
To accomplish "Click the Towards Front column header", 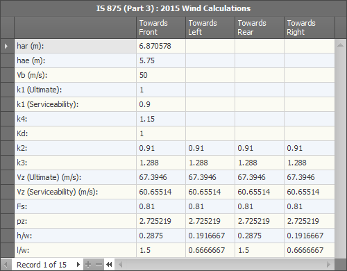I will click(x=161, y=27).
